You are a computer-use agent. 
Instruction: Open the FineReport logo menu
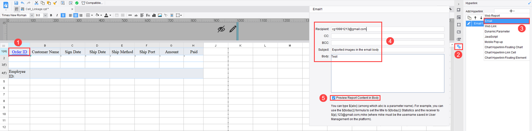(x=6, y=5)
